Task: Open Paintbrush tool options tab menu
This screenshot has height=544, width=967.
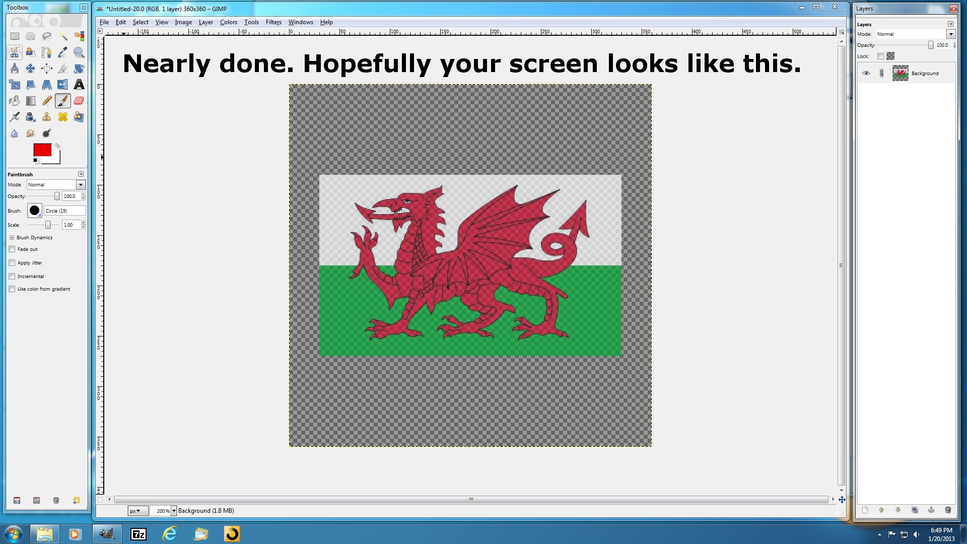Action: click(x=81, y=174)
